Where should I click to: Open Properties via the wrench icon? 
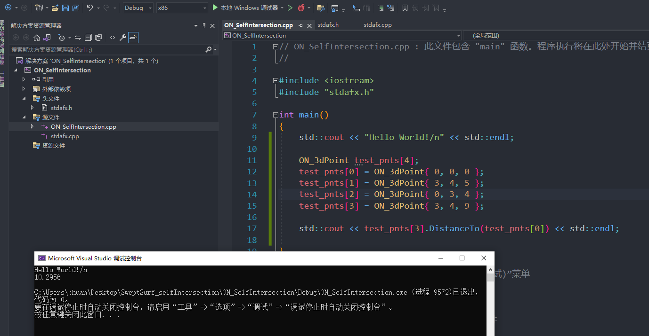(x=122, y=37)
